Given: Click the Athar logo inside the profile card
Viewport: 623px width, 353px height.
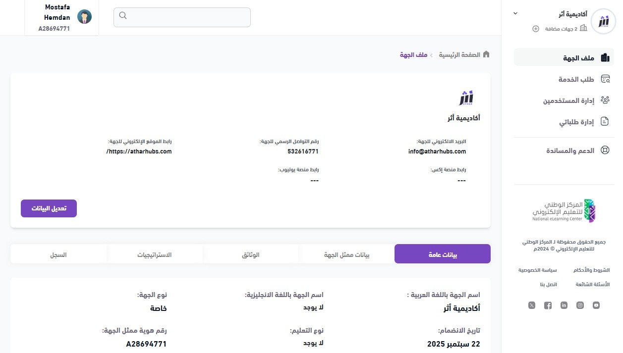Looking at the screenshot, I should tap(466, 98).
